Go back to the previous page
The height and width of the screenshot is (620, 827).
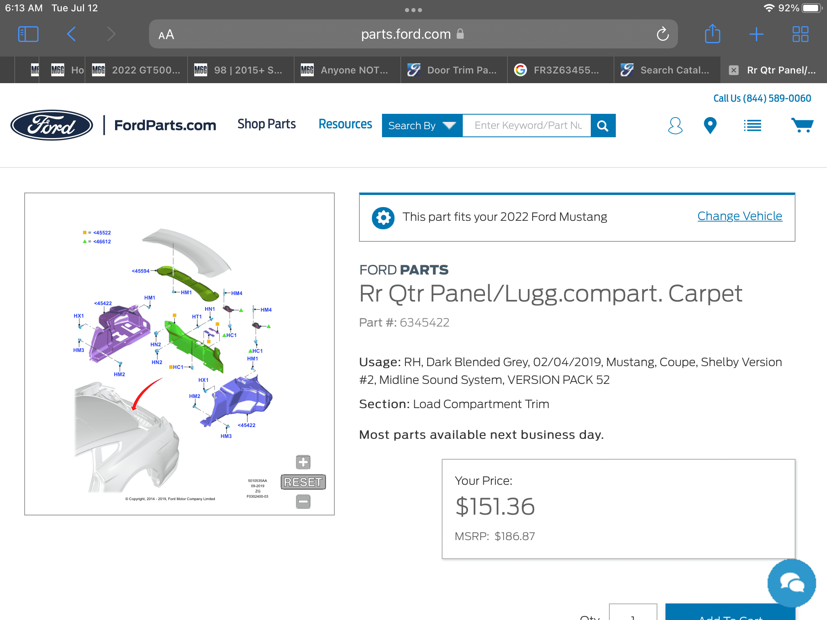click(x=71, y=34)
